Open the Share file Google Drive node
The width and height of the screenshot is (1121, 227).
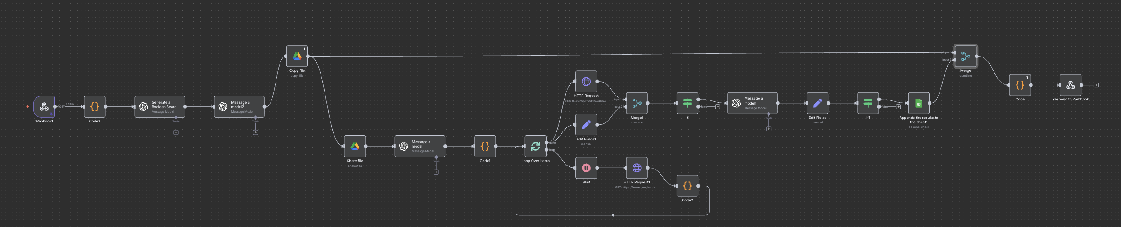coord(355,146)
